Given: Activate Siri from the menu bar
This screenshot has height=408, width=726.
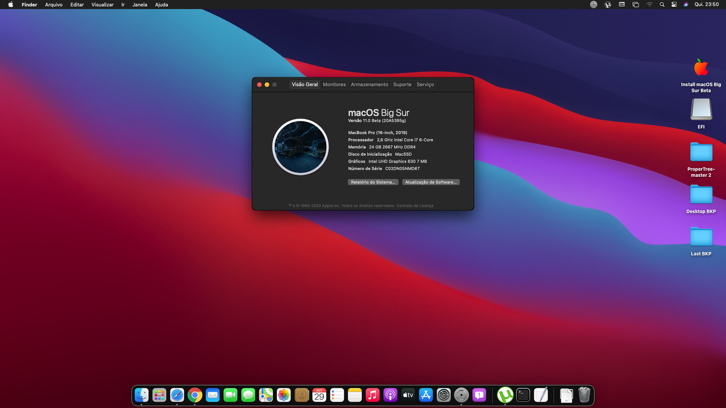Looking at the screenshot, I should pyautogui.click(x=686, y=5).
